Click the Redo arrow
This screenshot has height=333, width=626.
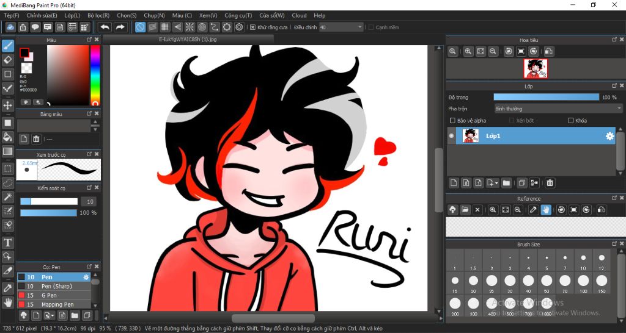point(119,27)
